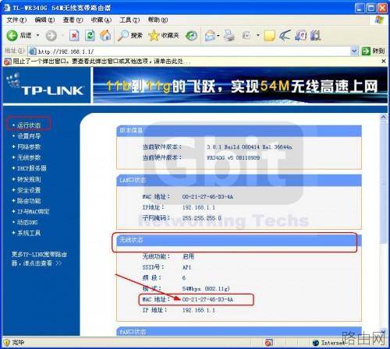The image size is (390, 349).
Task: Expand 转发规则 in the sidebar
Action: pos(29,179)
